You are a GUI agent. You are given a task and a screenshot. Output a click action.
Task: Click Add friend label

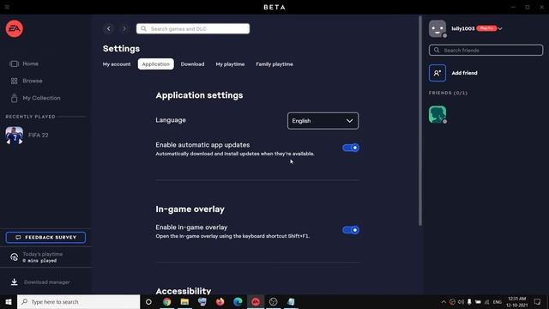coord(464,73)
